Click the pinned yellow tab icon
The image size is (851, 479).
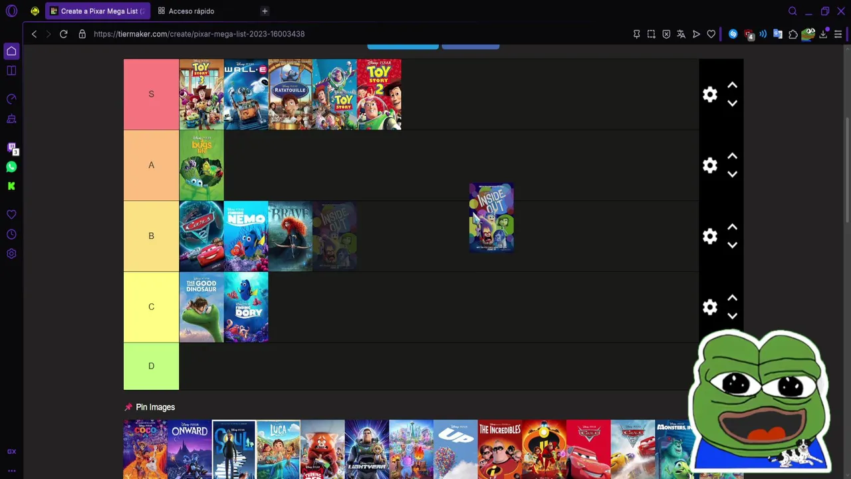pyautogui.click(x=35, y=11)
